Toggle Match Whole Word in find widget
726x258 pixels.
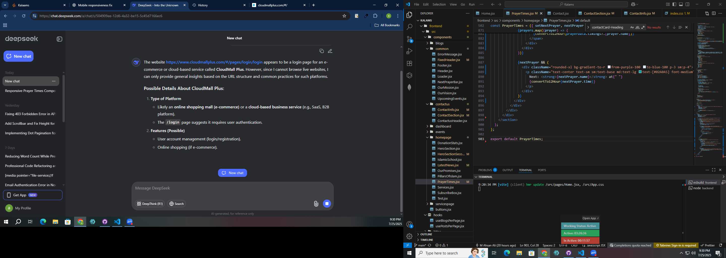point(637,27)
